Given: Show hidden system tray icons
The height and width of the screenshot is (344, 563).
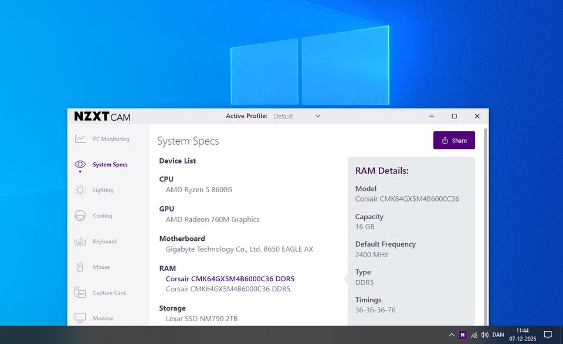Looking at the screenshot, I should (x=451, y=335).
